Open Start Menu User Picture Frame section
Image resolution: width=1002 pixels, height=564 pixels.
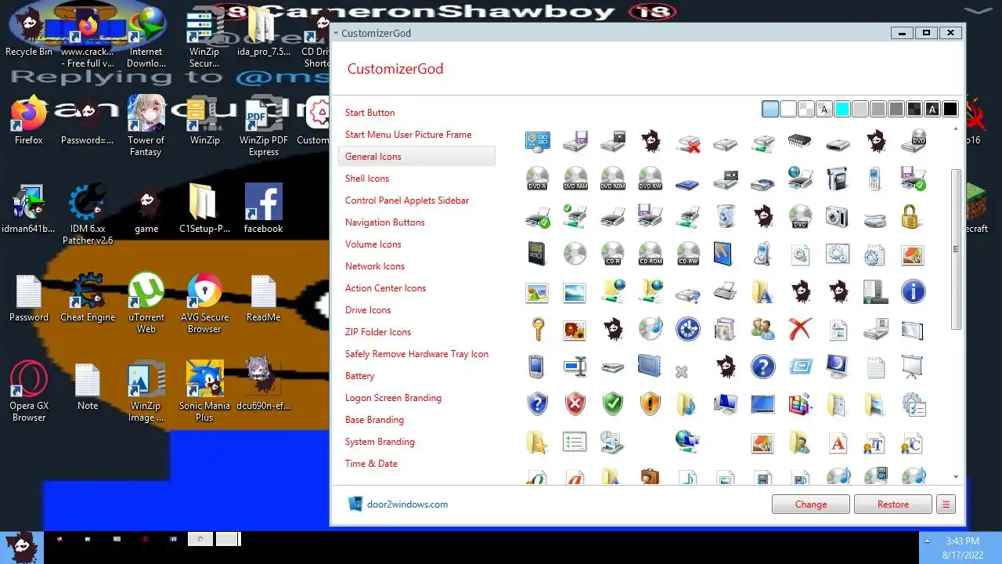coord(408,135)
